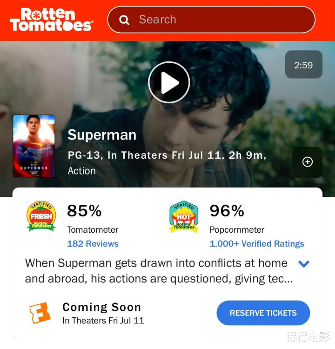Select the 96% Popcornmeter score
The width and height of the screenshot is (335, 349).
pyautogui.click(x=227, y=211)
